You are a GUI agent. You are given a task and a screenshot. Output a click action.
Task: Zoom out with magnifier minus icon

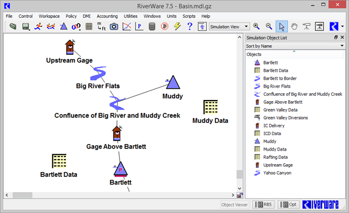pos(269,26)
